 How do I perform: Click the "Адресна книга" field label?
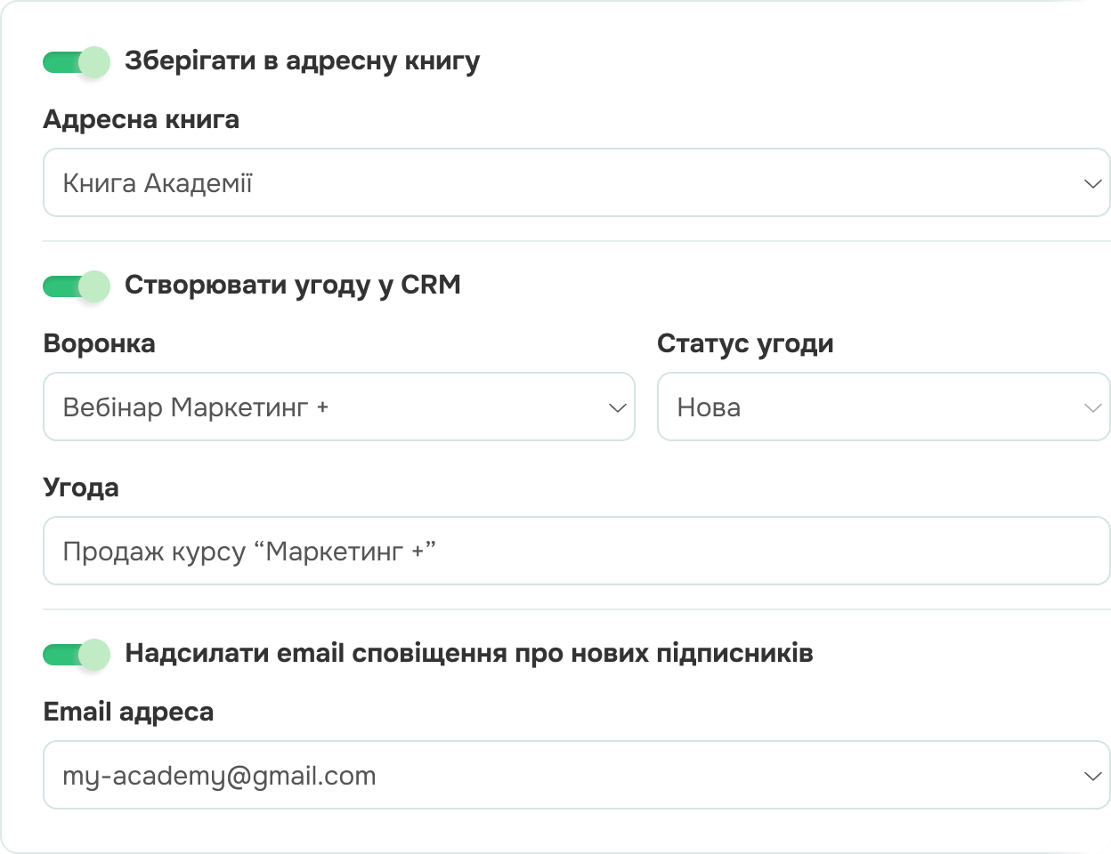click(x=141, y=119)
